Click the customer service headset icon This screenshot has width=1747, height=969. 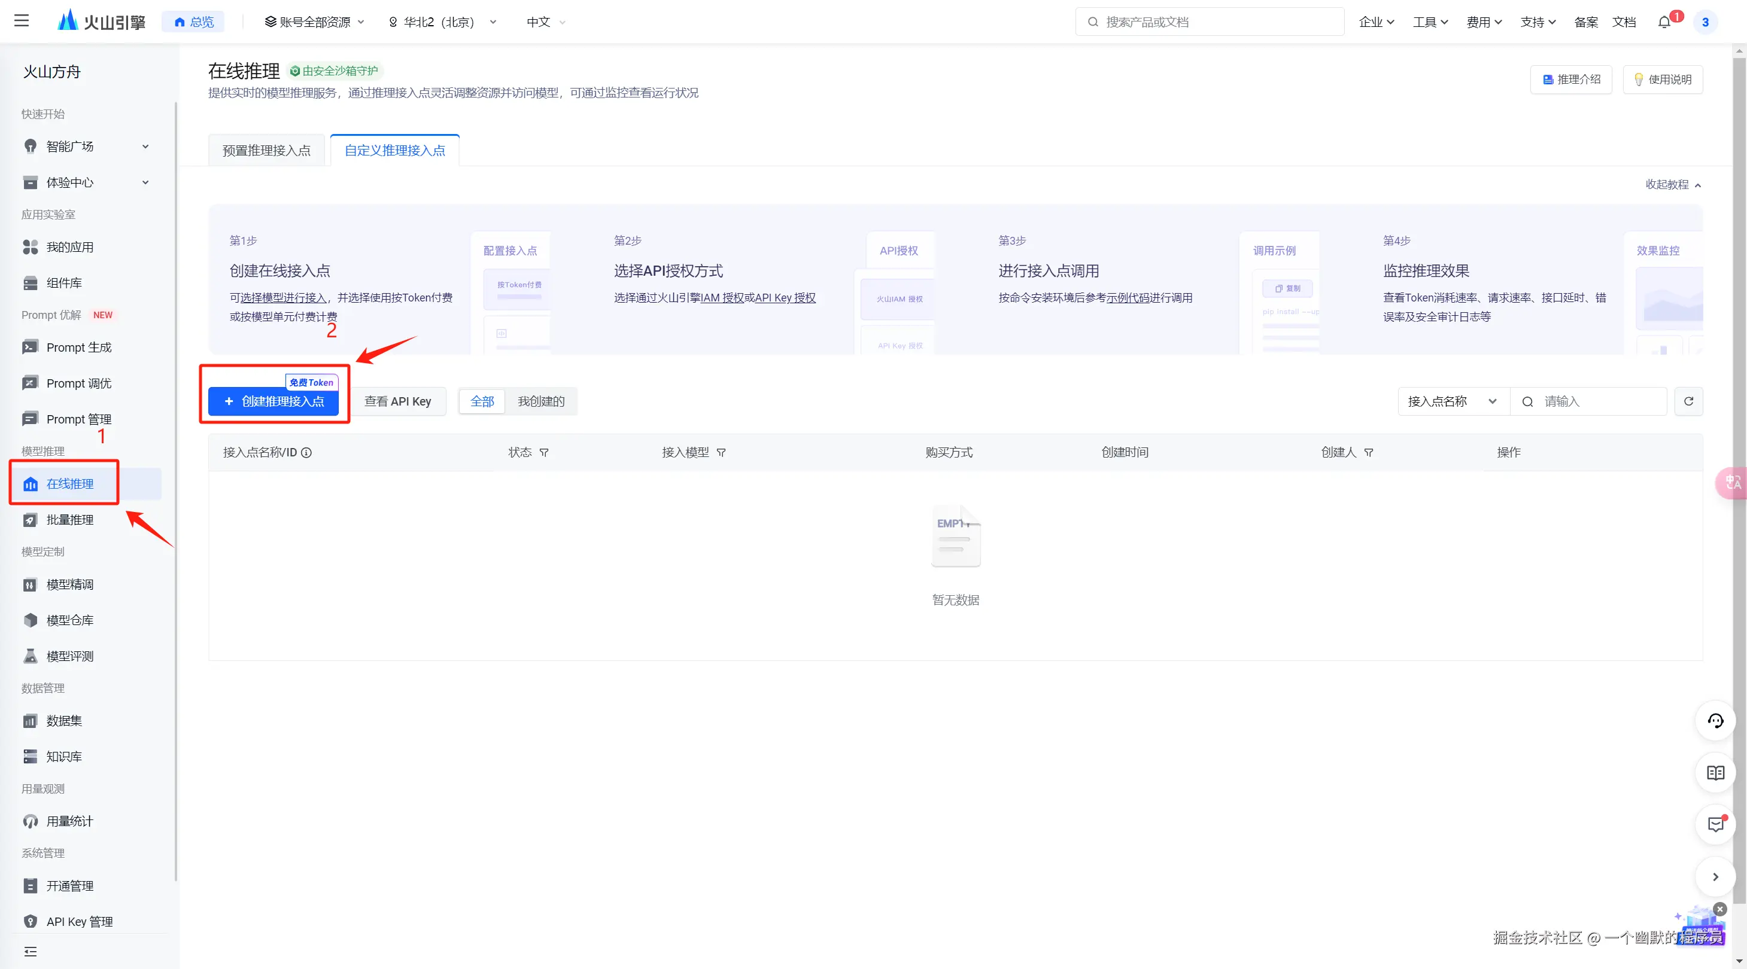point(1715,720)
